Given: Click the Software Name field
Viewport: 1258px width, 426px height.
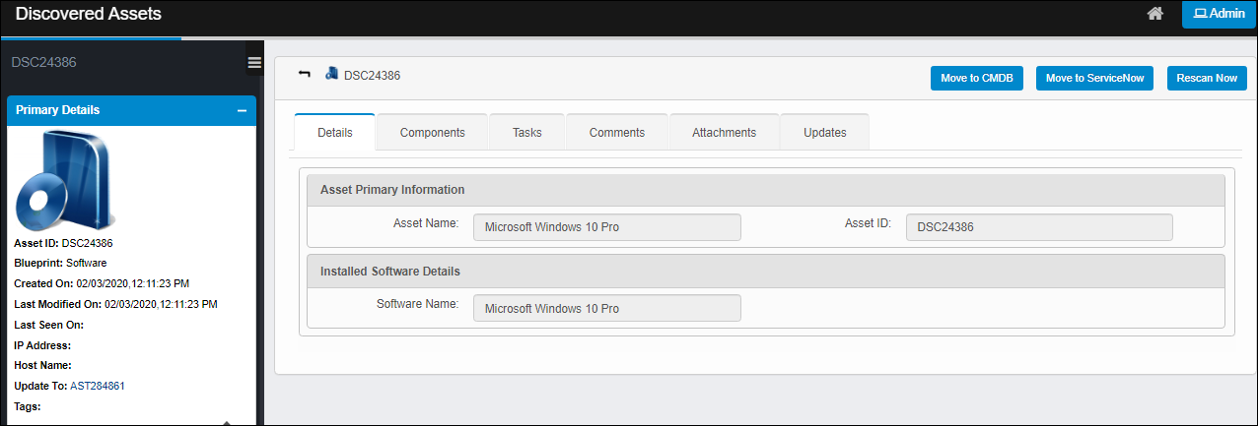Looking at the screenshot, I should click(x=606, y=309).
